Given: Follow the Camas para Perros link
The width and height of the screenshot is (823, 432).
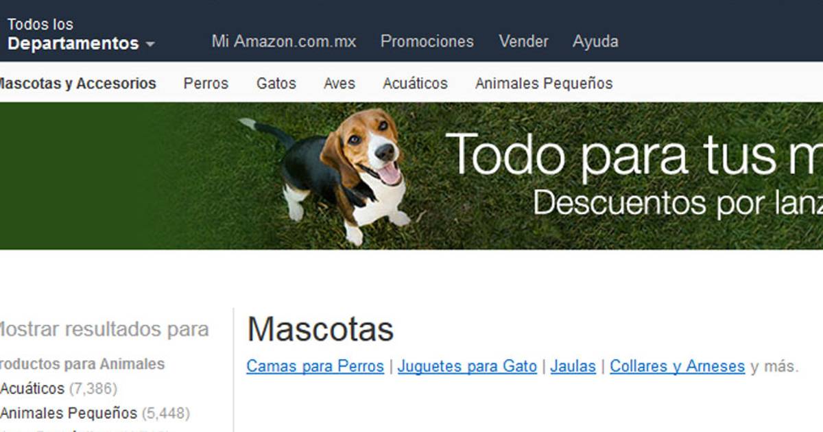Looking at the screenshot, I should [x=315, y=366].
